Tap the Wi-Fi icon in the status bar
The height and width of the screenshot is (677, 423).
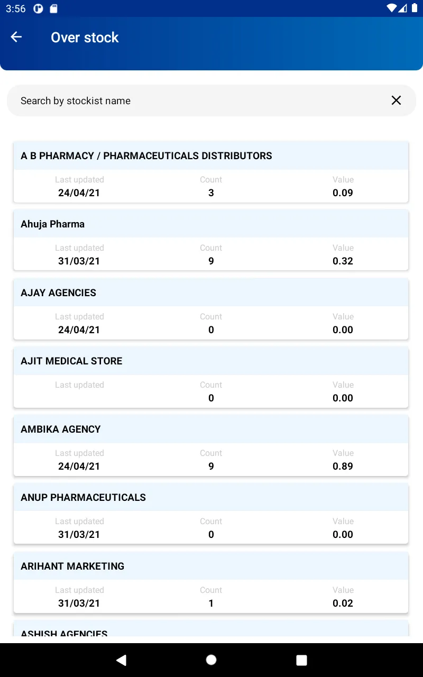(392, 8)
